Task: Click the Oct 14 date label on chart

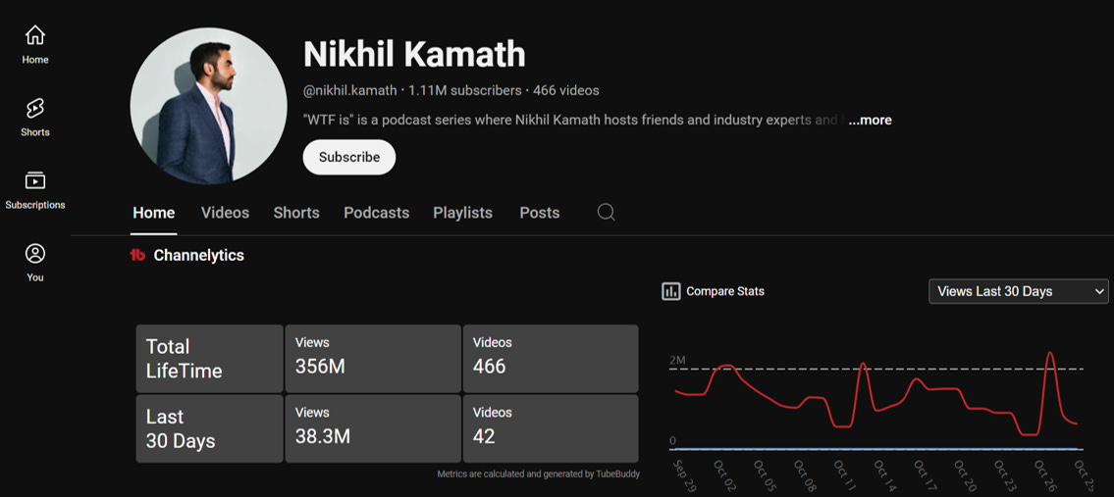Action: tap(882, 475)
